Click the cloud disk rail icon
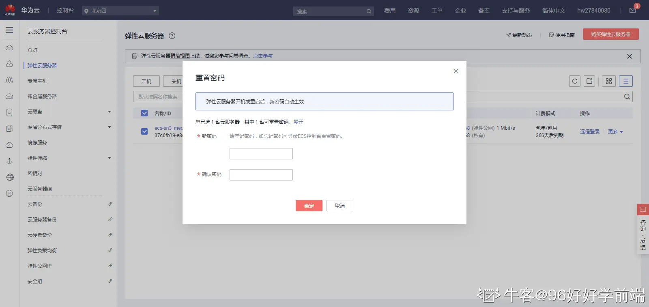 tap(9, 112)
